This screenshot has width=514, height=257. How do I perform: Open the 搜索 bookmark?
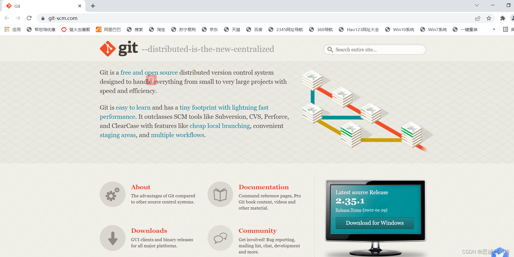tap(135, 29)
